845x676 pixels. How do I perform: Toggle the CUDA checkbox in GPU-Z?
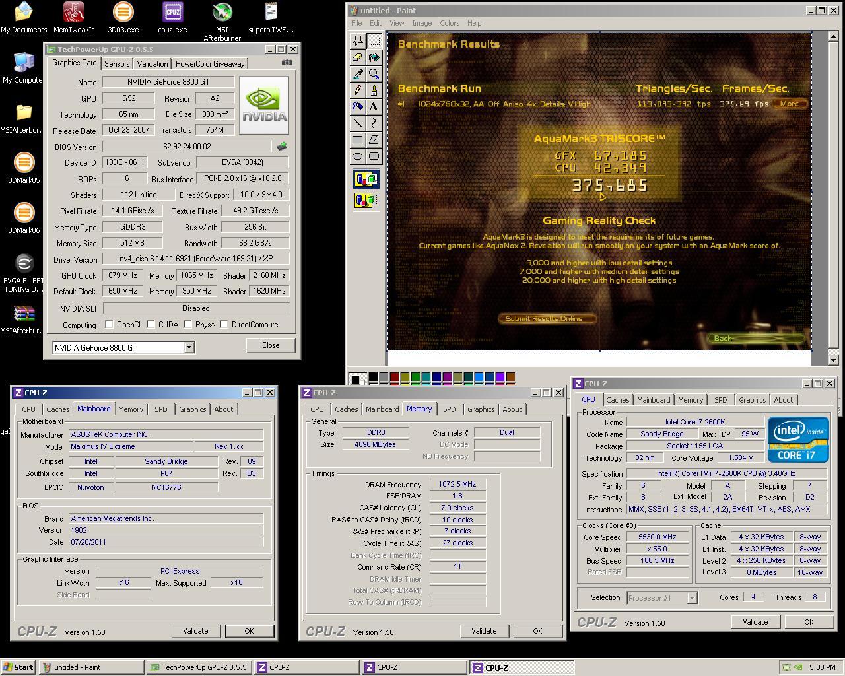151,324
